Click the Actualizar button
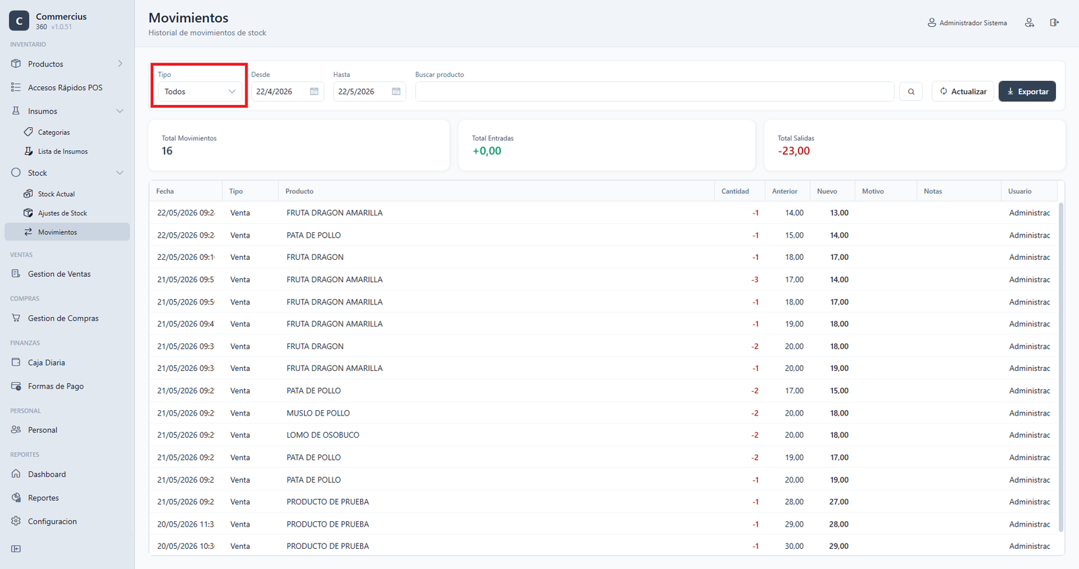Screen dimensions: 1079x569 point(963,92)
